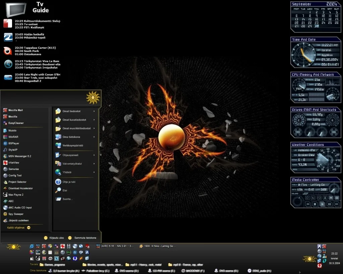
Task: Expand the Ohjauspaneeli submenu arrow
Action: [x=94, y=155]
